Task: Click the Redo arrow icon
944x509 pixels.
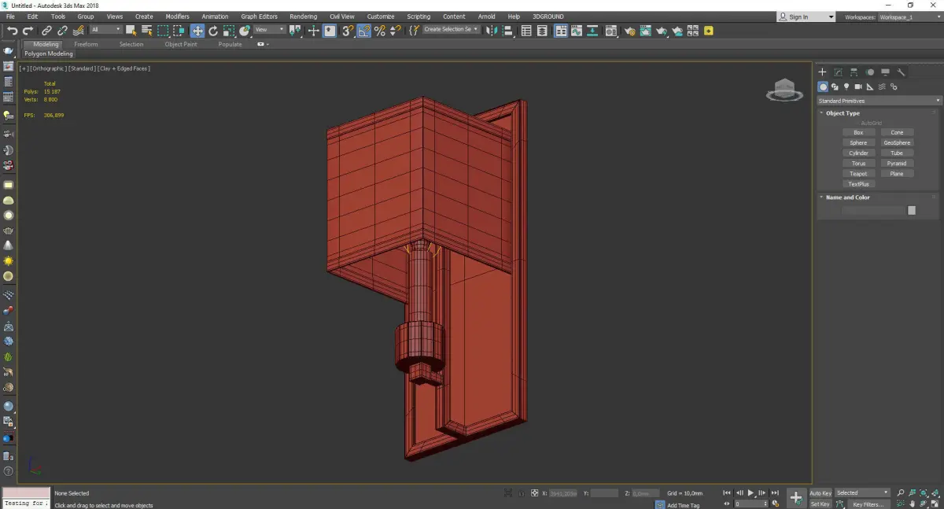Action: tap(28, 31)
